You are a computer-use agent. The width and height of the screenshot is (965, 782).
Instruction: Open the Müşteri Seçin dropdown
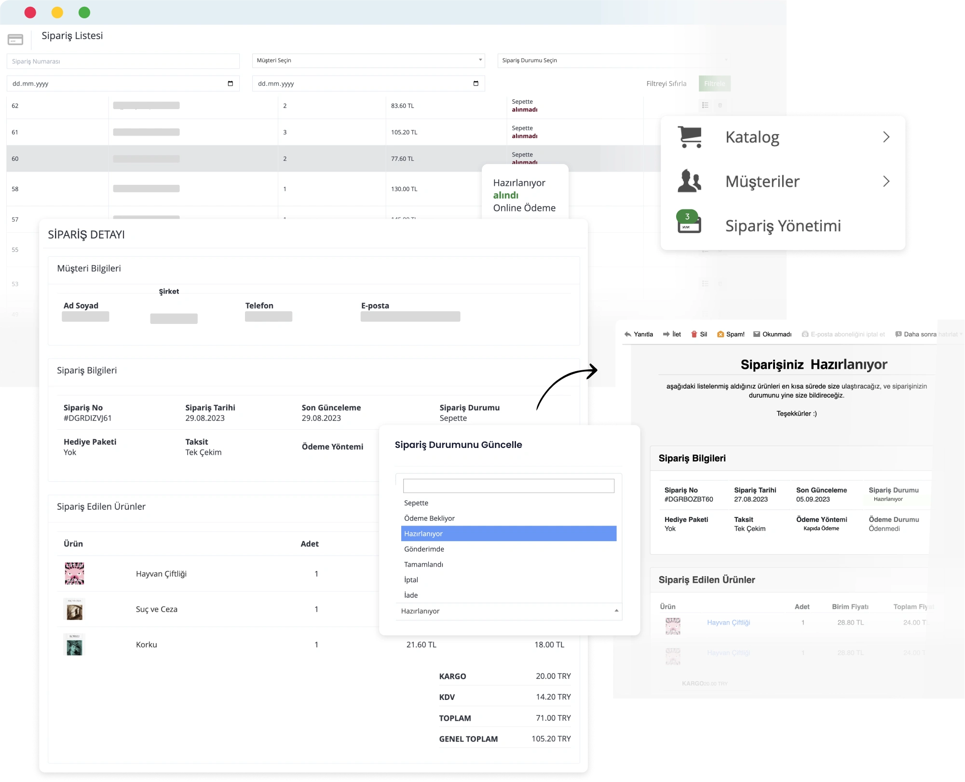[x=368, y=60]
